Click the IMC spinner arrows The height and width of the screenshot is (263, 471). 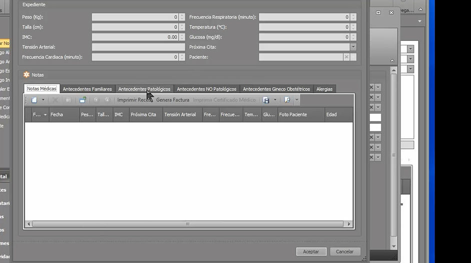click(182, 37)
